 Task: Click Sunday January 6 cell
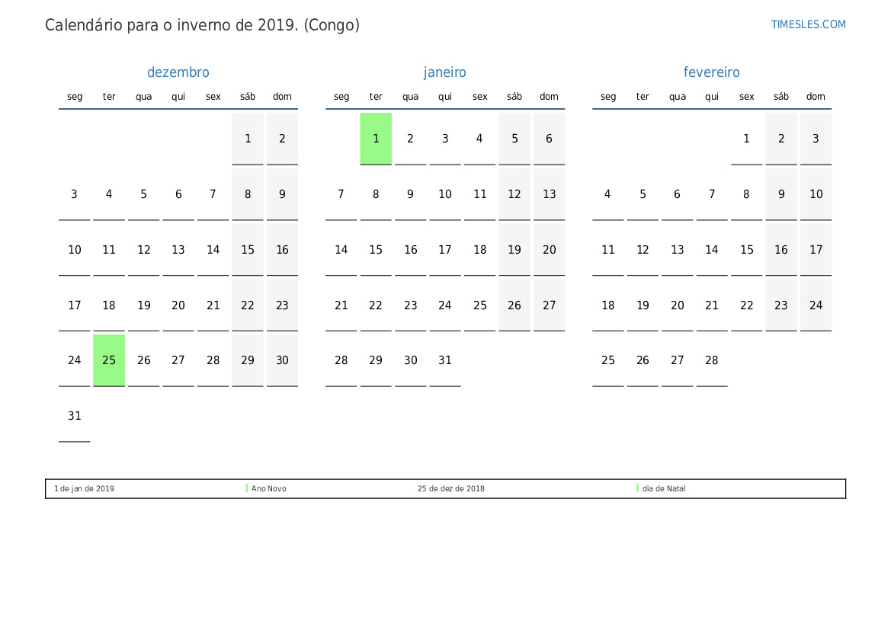pos(549,139)
